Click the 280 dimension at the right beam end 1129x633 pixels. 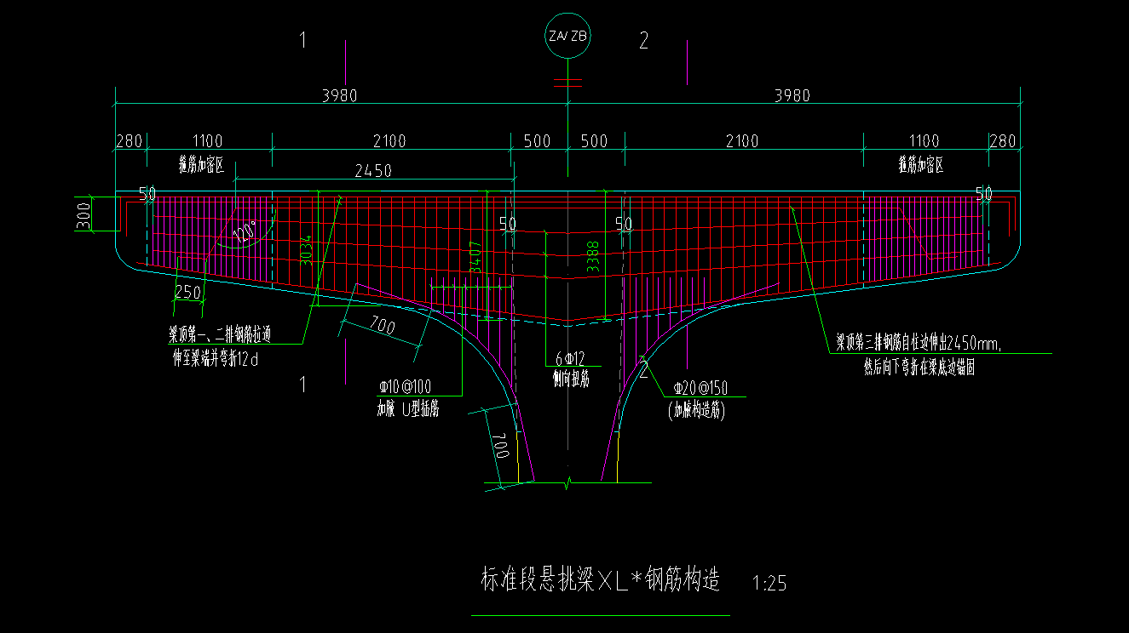click(1003, 141)
